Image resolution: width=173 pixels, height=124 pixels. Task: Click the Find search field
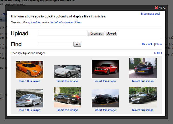tap(55, 44)
